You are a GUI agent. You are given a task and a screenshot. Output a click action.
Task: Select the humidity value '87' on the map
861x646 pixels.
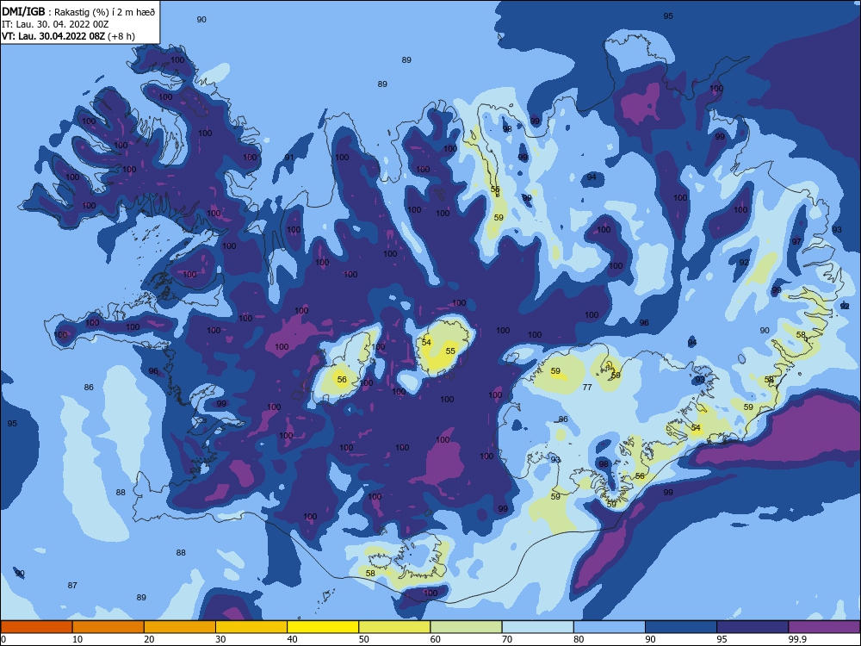(x=72, y=586)
